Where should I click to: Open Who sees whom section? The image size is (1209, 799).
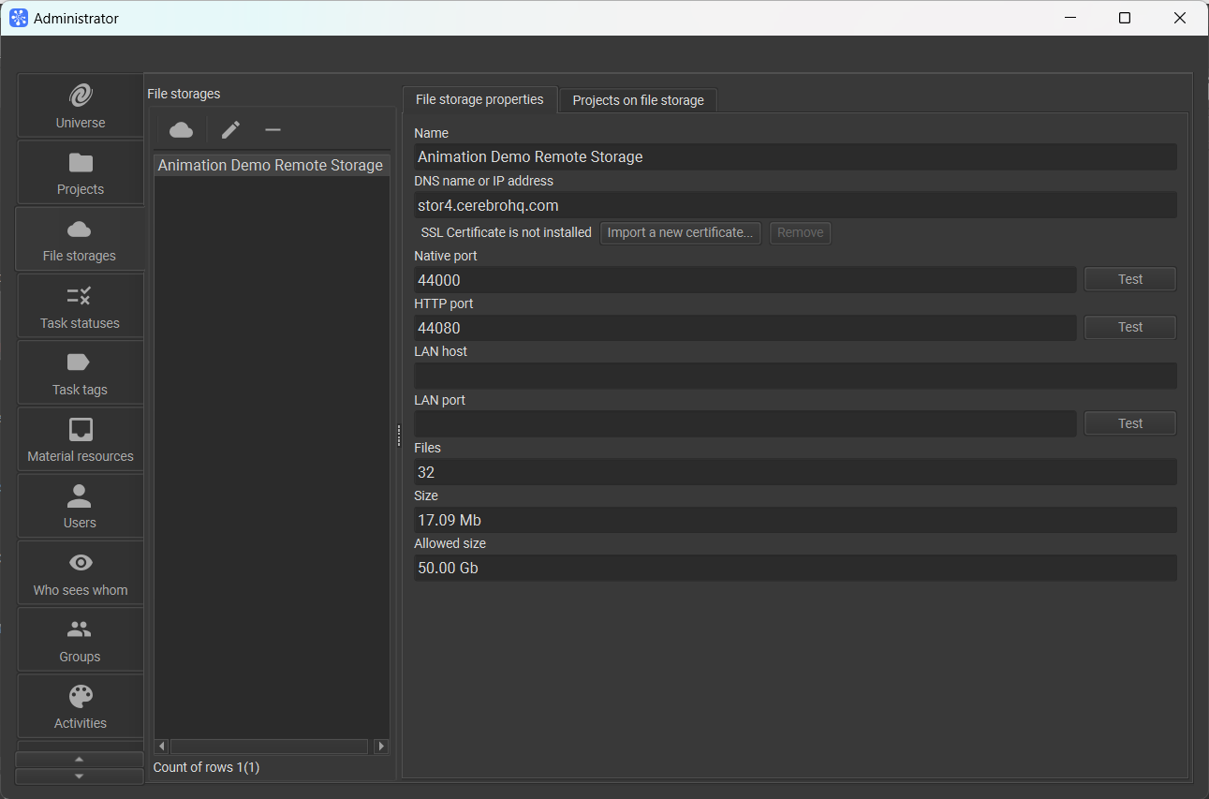(81, 573)
